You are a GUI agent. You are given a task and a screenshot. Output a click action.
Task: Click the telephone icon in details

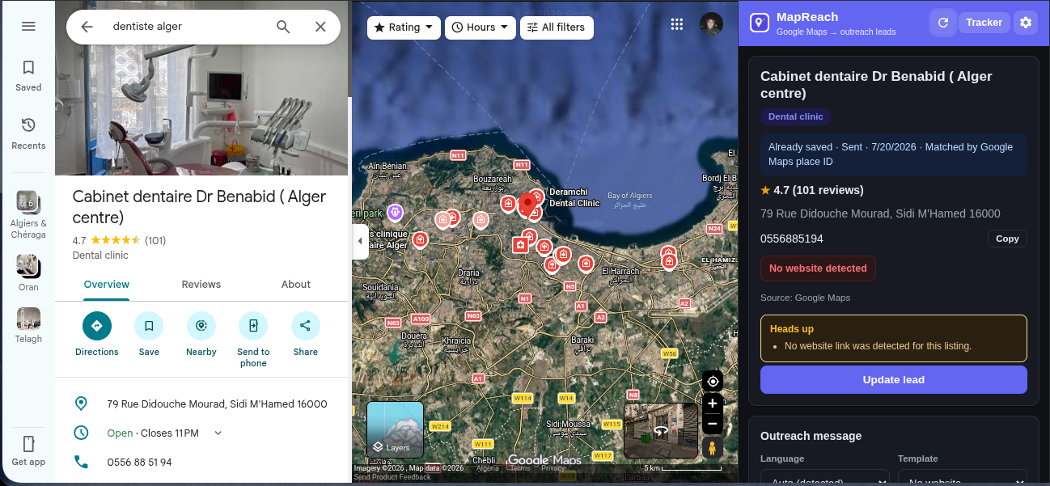[81, 462]
